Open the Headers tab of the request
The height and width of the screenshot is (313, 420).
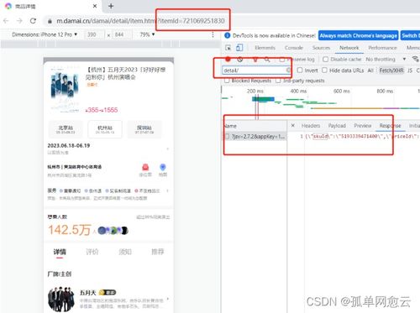pos(311,126)
